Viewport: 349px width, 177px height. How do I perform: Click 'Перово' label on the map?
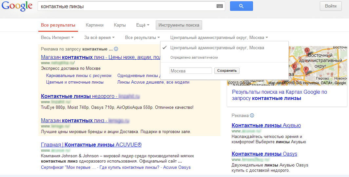tap(322, 78)
